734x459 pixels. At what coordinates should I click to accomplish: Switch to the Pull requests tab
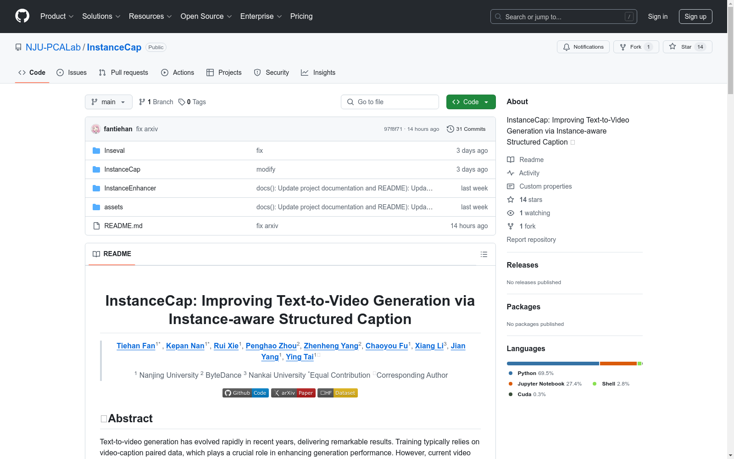tap(123, 73)
